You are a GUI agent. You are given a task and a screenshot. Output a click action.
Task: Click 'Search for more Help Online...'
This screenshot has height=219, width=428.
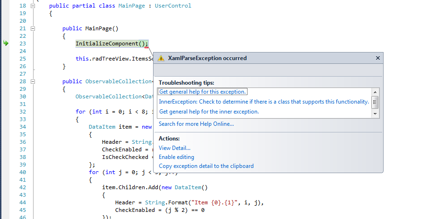pyautogui.click(x=196, y=124)
